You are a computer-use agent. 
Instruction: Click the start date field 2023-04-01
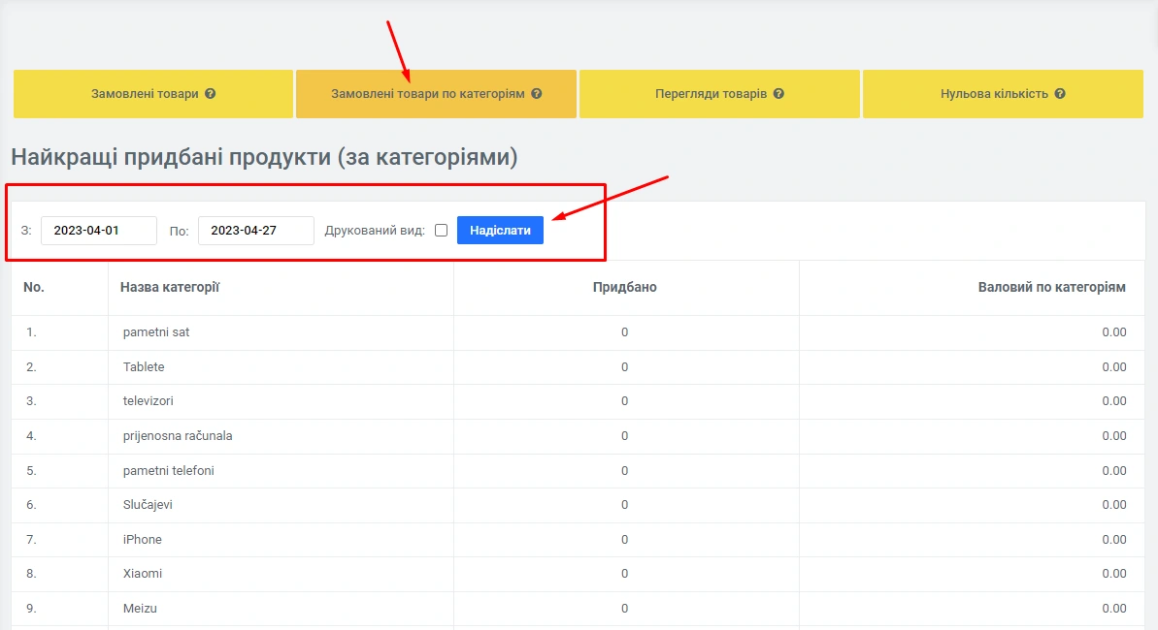tap(99, 231)
